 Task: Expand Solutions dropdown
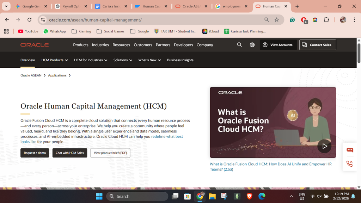123,60
